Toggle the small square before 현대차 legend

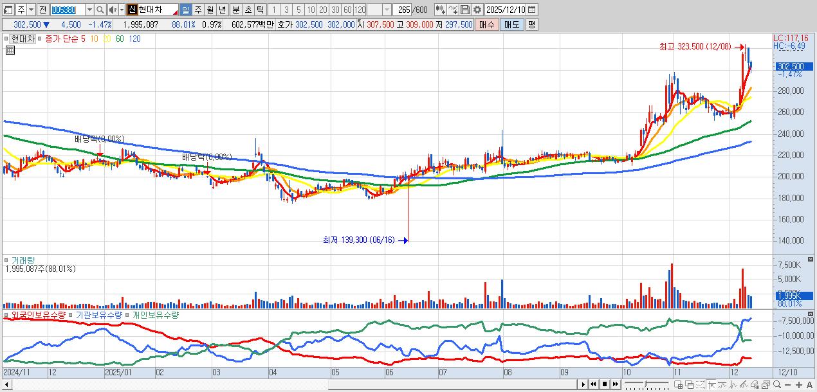(x=6, y=39)
